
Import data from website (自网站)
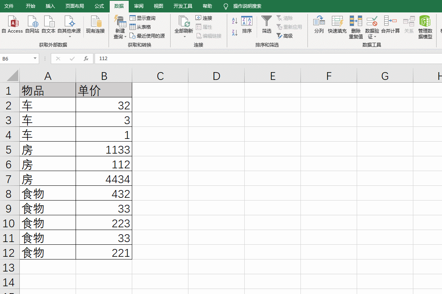pyautogui.click(x=33, y=25)
